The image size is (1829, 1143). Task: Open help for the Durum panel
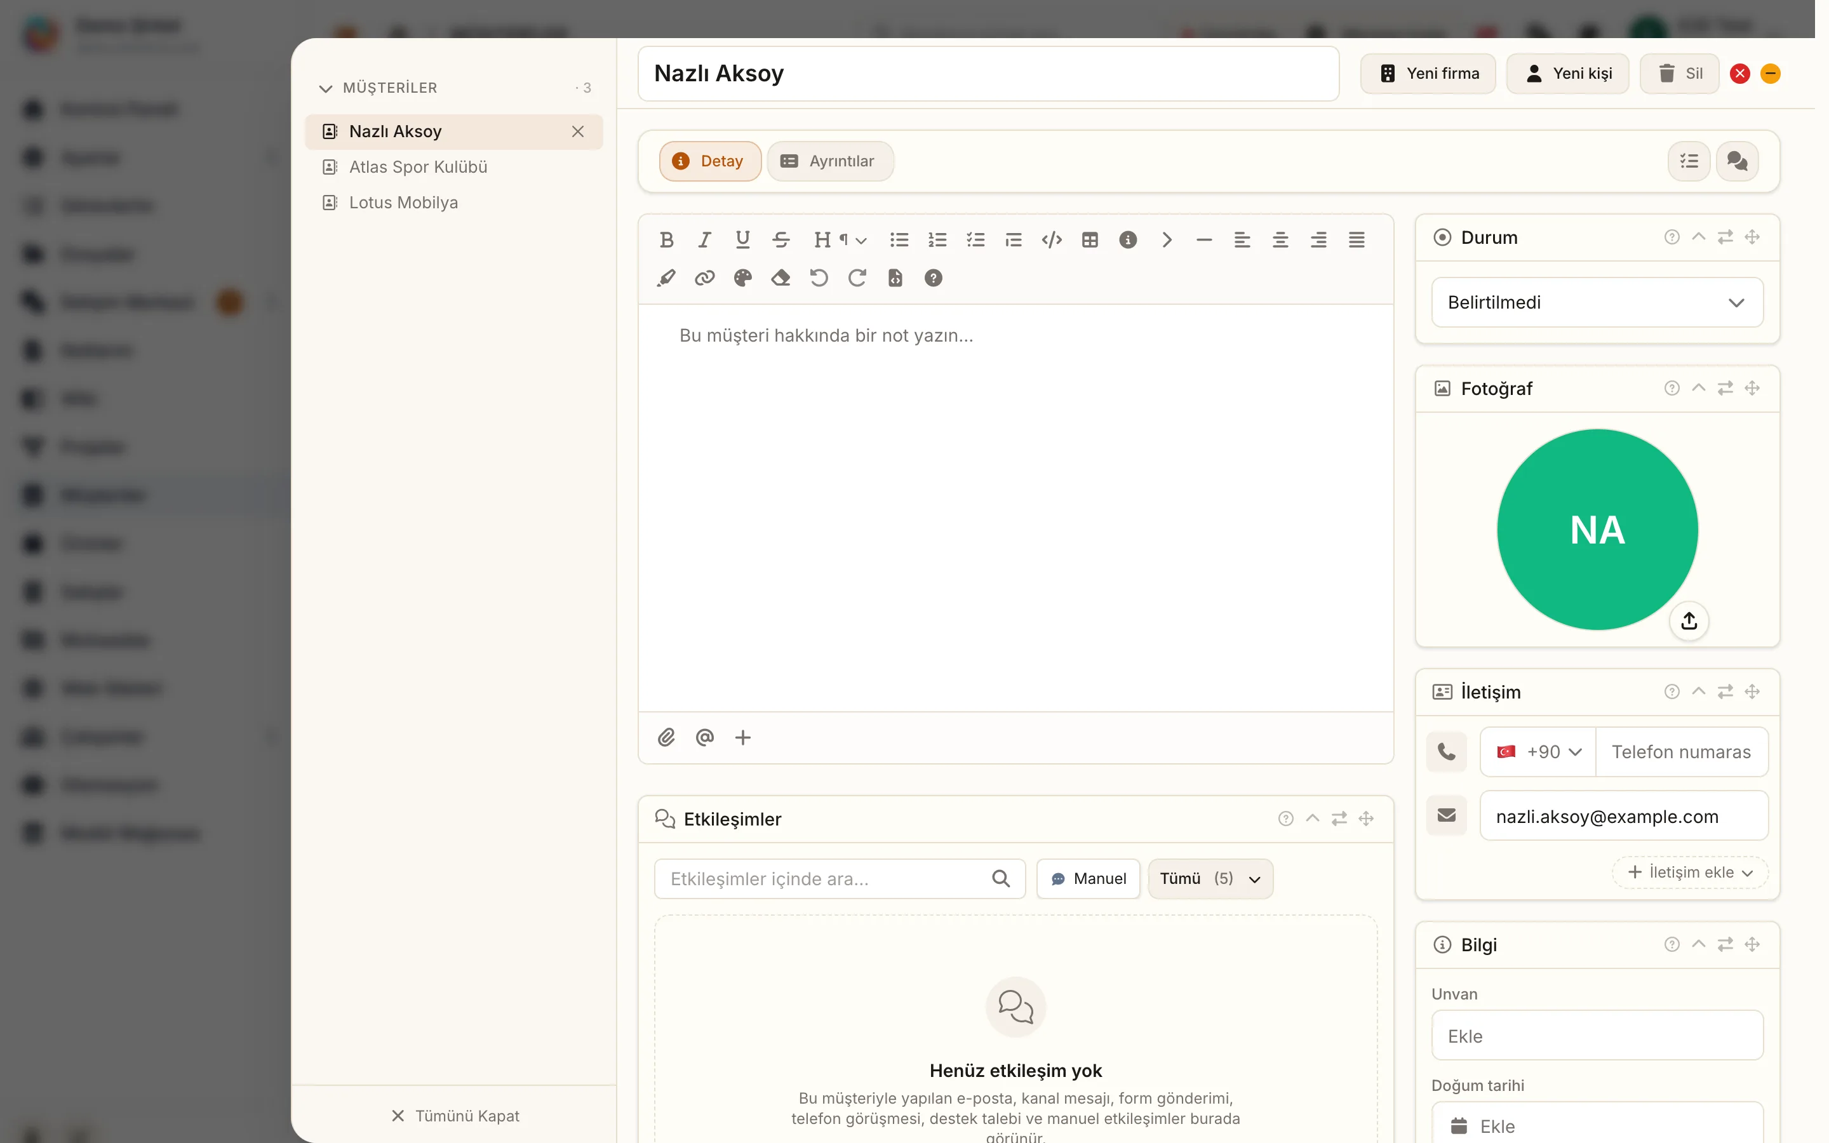click(1672, 237)
